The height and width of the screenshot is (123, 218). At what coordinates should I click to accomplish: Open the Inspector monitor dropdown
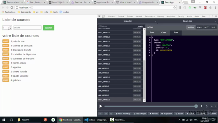127,21
